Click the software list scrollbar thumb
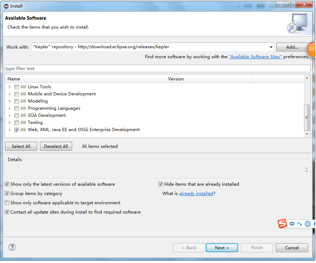Image resolution: width=316 pixels, height=263 pixels. (x=307, y=117)
